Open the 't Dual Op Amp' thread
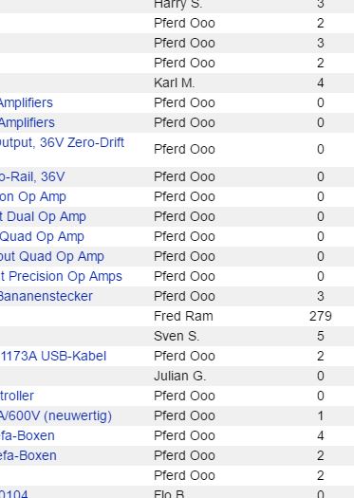 pos(43,217)
